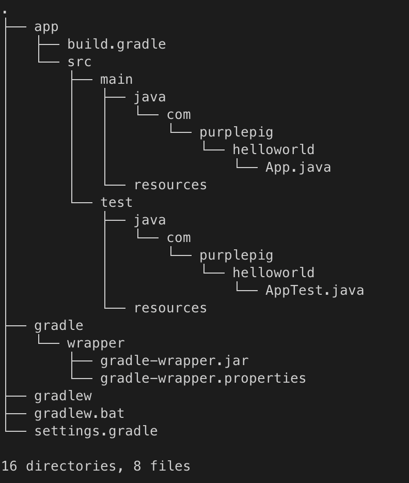Select the main directory
This screenshot has width=409, height=483.
point(117,80)
